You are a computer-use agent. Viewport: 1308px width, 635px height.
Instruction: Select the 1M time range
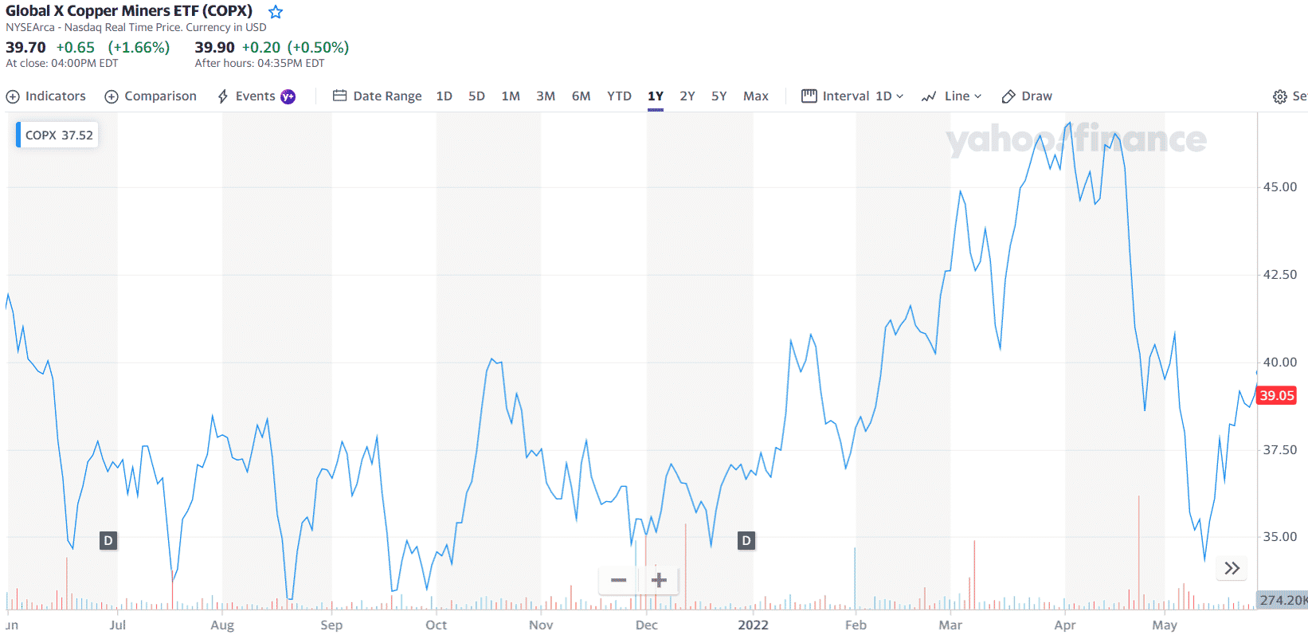point(511,96)
